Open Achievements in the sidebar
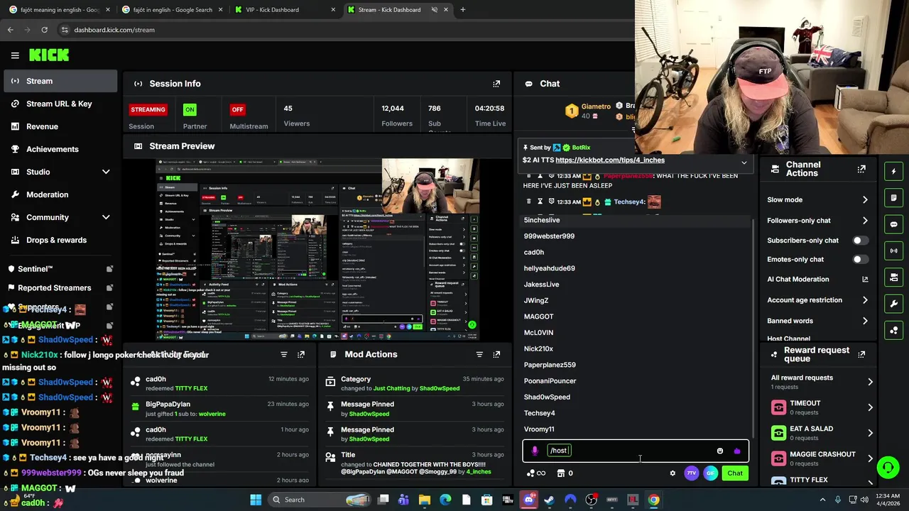This screenshot has height=511, width=909. coord(60,149)
